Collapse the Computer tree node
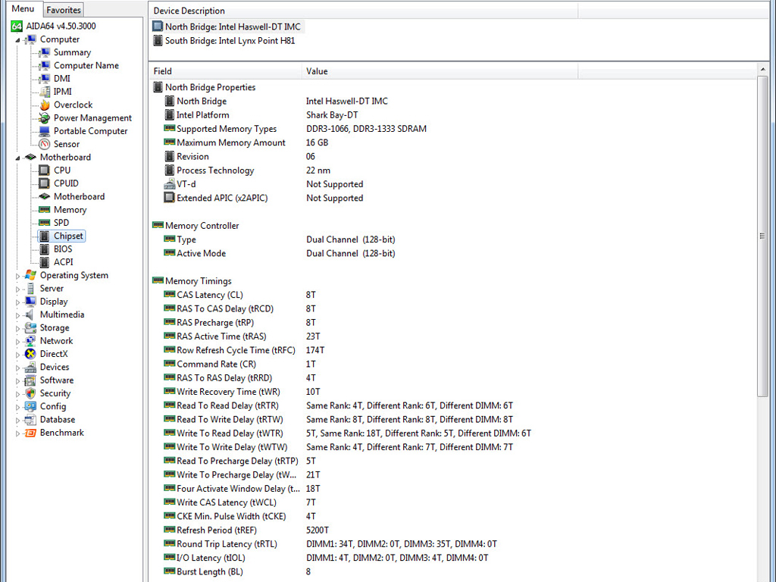The width and height of the screenshot is (776, 582). point(18,40)
